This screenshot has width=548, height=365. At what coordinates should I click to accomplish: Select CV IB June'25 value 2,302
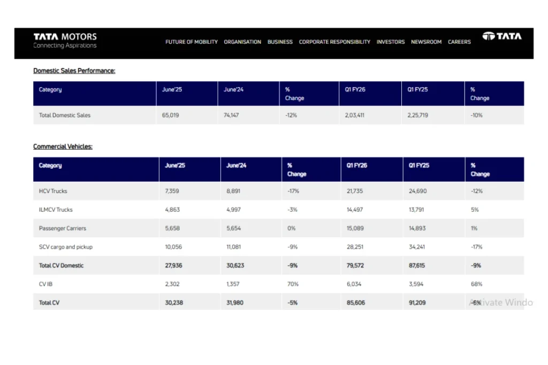(x=172, y=284)
